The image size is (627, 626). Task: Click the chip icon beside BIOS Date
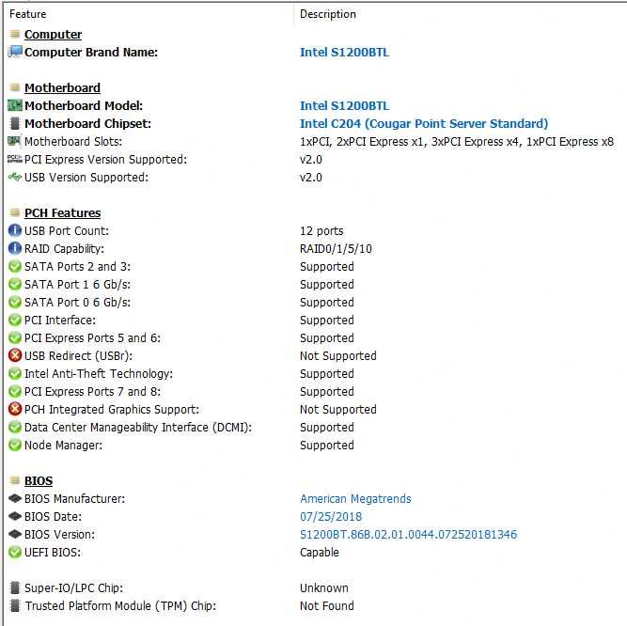click(x=15, y=516)
